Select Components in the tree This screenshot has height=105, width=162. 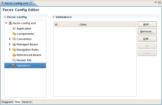(25, 34)
